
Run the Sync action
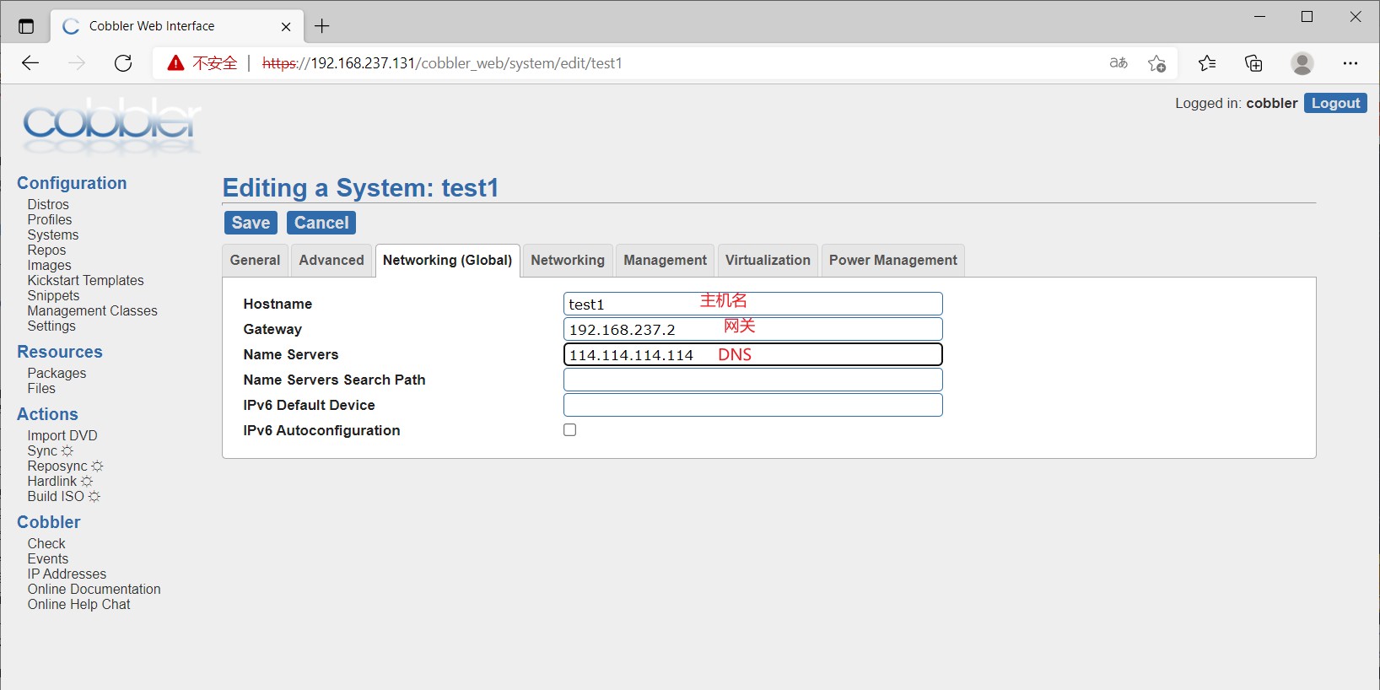[x=50, y=450]
